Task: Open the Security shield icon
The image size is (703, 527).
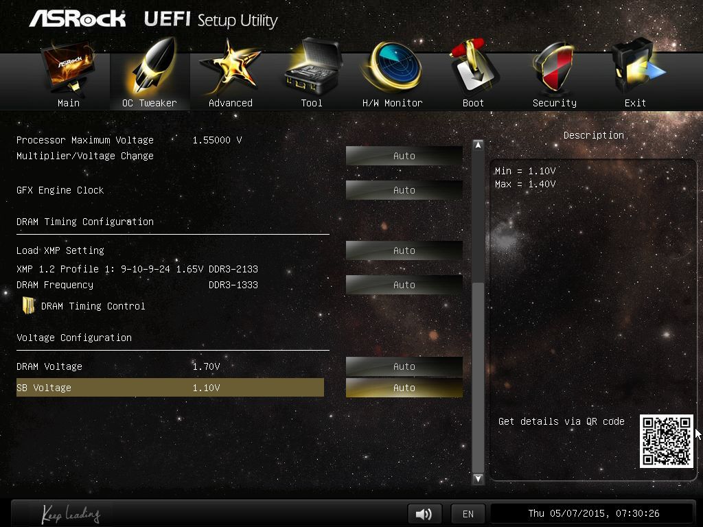Action: pyautogui.click(x=554, y=68)
